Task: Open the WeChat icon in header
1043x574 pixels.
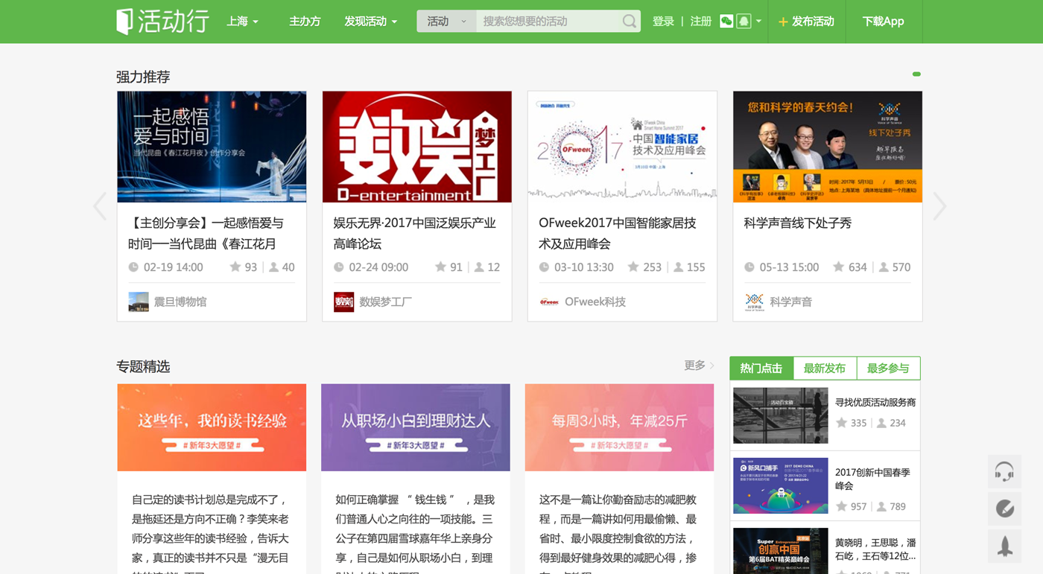Action: click(x=726, y=22)
